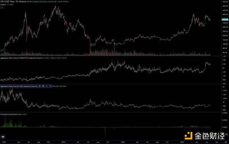Open more options for COIN-margined indicator
Screen dimensions: 229x144
coord(50,86)
